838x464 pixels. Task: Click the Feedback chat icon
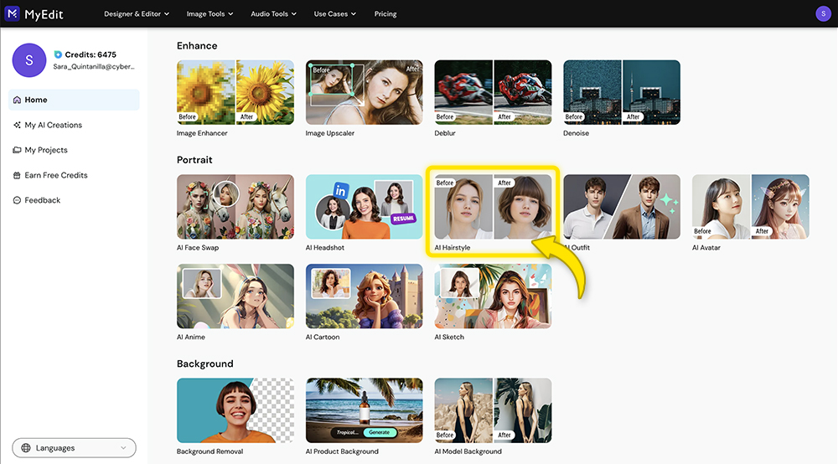click(x=17, y=200)
